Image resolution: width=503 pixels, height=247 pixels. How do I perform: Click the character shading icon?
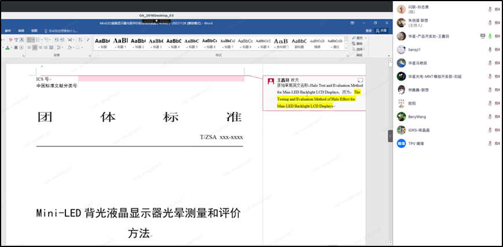click(16, 47)
